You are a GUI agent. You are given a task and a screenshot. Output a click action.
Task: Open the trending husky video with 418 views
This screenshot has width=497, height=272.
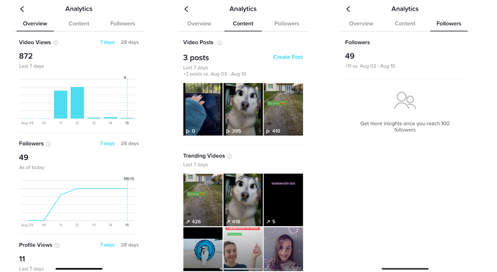(243, 200)
